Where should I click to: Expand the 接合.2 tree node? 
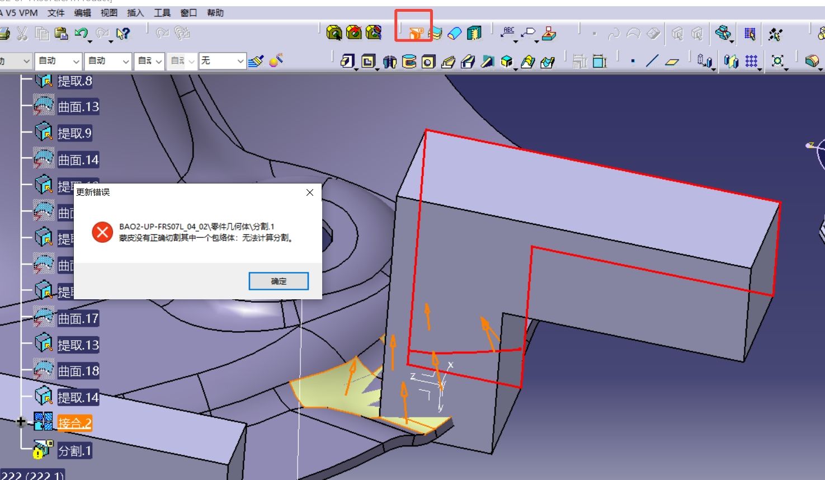[21, 422]
